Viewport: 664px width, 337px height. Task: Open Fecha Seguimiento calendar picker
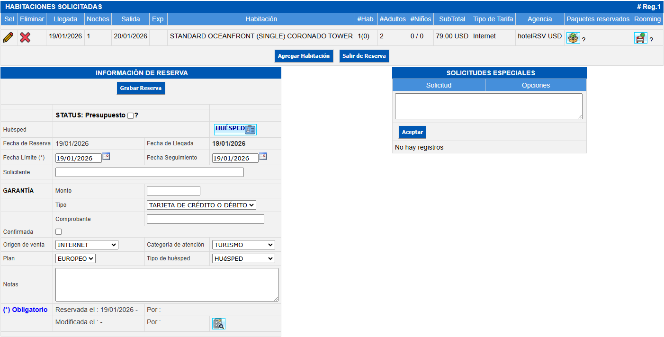pos(263,156)
